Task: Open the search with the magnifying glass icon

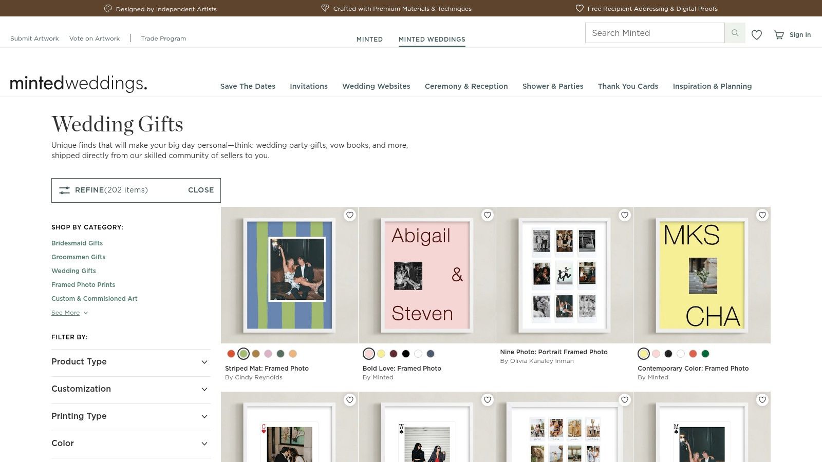Action: (x=735, y=32)
